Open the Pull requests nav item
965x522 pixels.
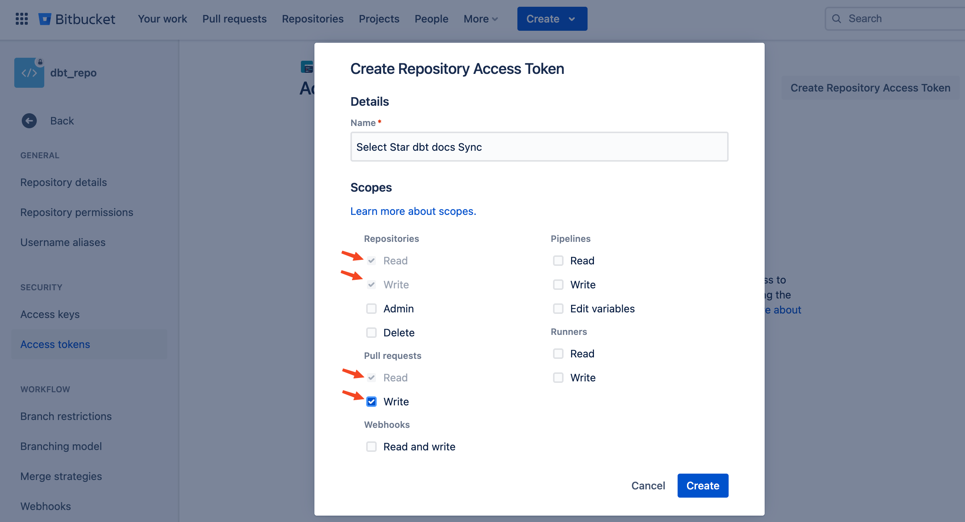[x=234, y=19]
